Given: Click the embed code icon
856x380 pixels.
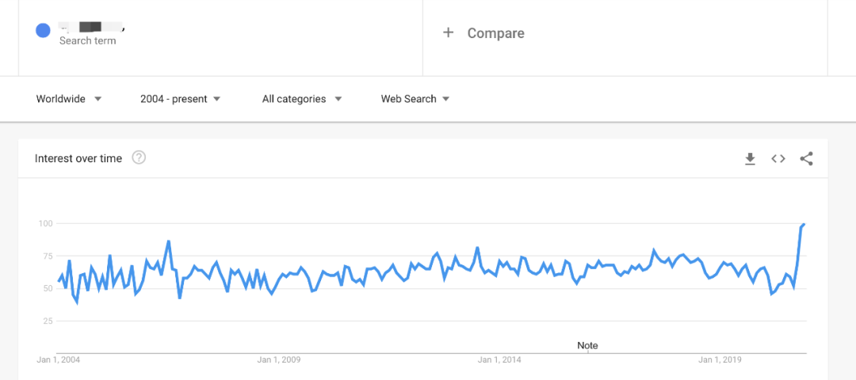Looking at the screenshot, I should coord(778,159).
